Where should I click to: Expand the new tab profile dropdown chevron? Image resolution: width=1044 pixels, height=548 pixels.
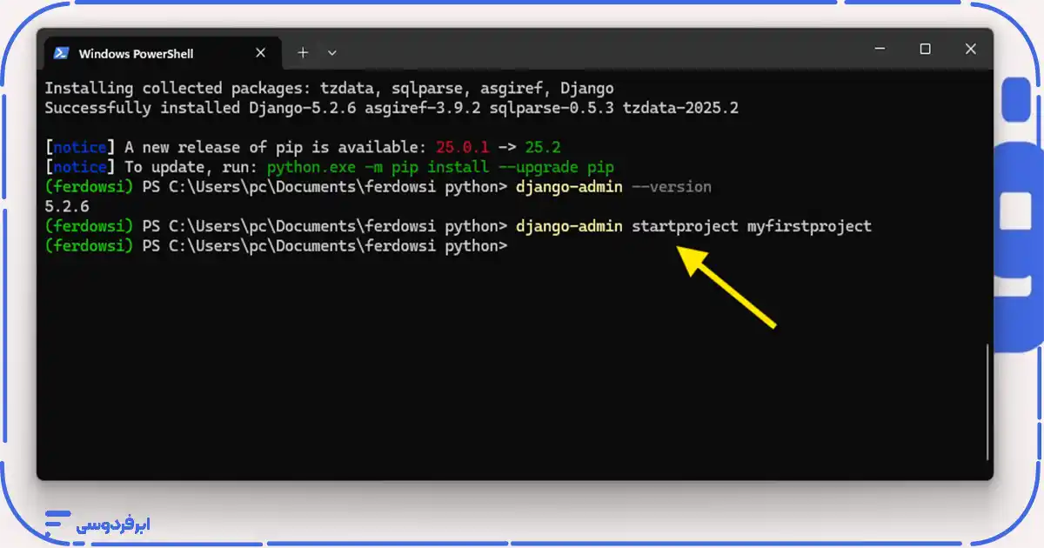[x=331, y=53]
